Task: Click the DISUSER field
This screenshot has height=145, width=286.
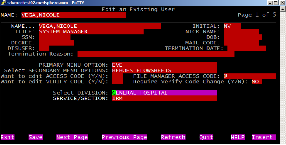Action: click(44, 48)
